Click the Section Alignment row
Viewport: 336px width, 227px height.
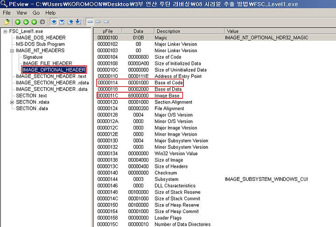coord(215,102)
